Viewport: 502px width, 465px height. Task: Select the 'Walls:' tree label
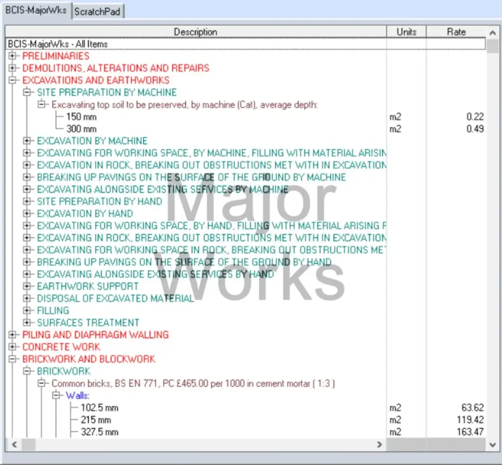coord(77,395)
